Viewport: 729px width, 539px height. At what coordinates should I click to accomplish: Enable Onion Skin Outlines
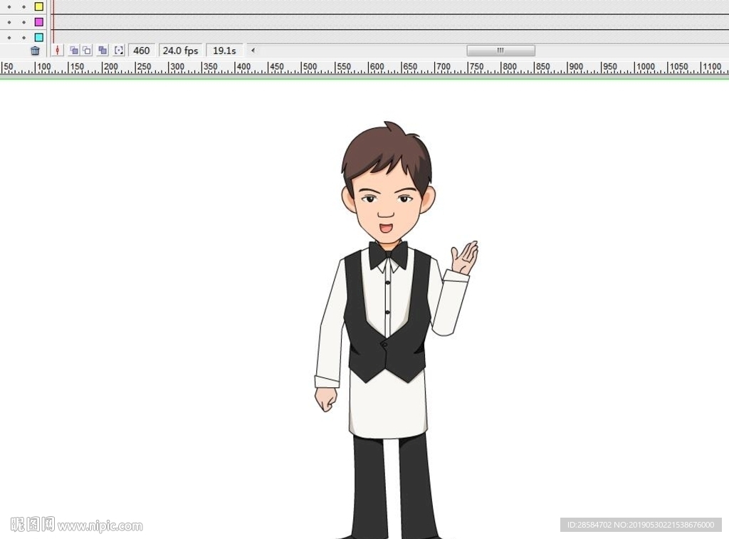(x=87, y=51)
